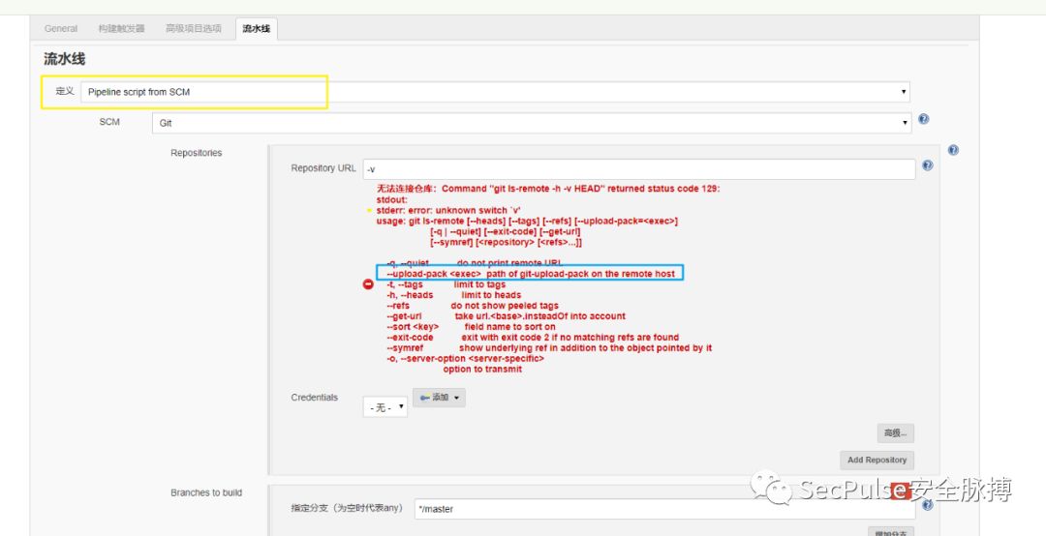Click the help icon beside Repositories section
Viewport: 1046px width, 536px height.
(x=953, y=150)
